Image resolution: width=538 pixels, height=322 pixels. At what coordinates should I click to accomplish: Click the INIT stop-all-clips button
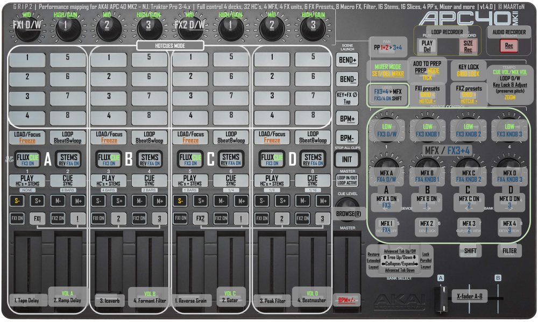click(347, 160)
